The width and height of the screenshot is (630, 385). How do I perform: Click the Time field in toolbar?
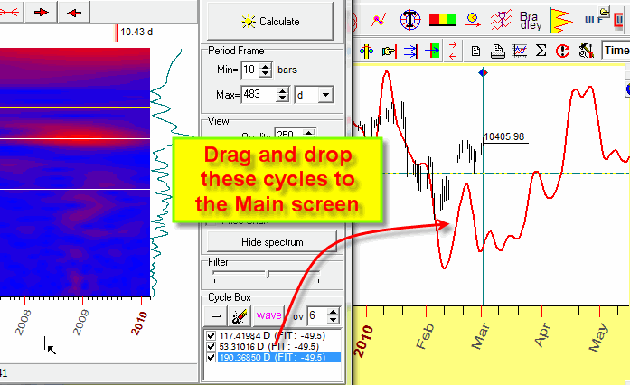pyautogui.click(x=616, y=51)
